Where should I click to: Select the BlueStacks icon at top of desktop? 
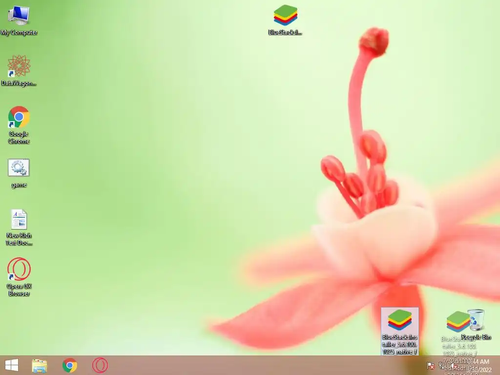pyautogui.click(x=285, y=20)
